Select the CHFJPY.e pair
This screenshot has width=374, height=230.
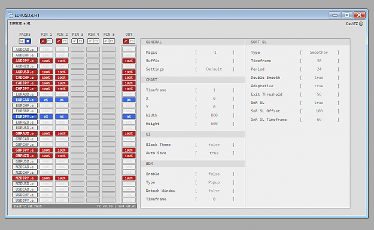pos(25,88)
